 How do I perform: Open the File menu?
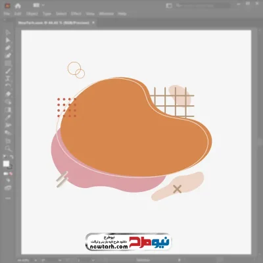[x=7, y=14]
